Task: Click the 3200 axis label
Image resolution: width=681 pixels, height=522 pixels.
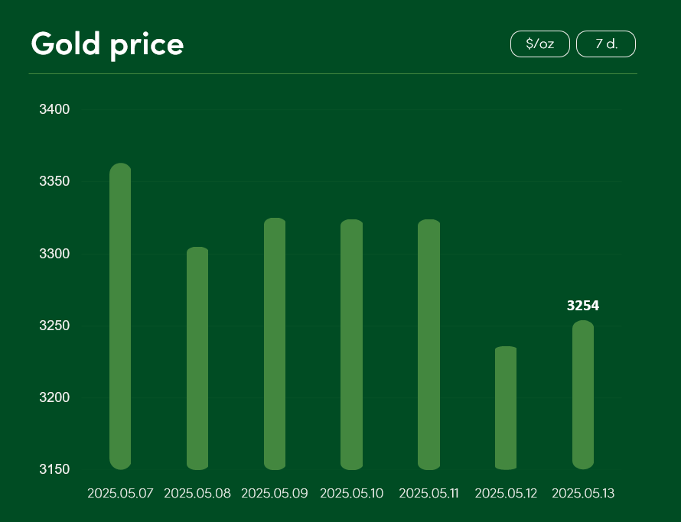Action: [55, 397]
